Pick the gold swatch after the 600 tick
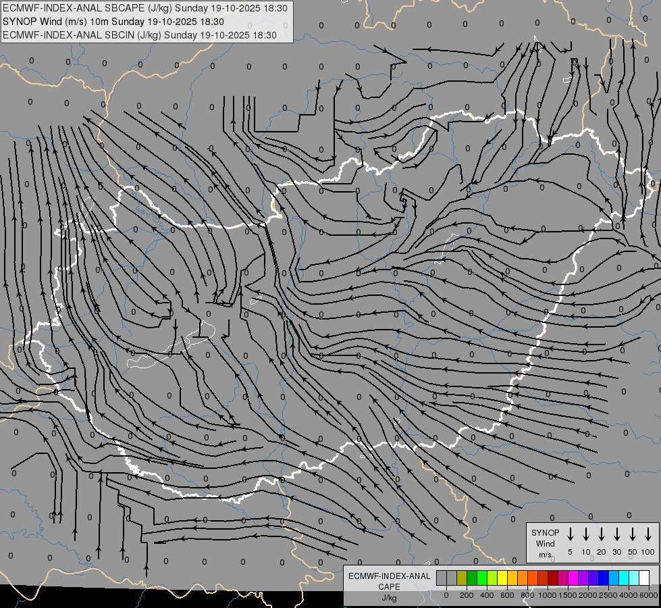The height and width of the screenshot is (608, 661). pyautogui.click(x=512, y=578)
